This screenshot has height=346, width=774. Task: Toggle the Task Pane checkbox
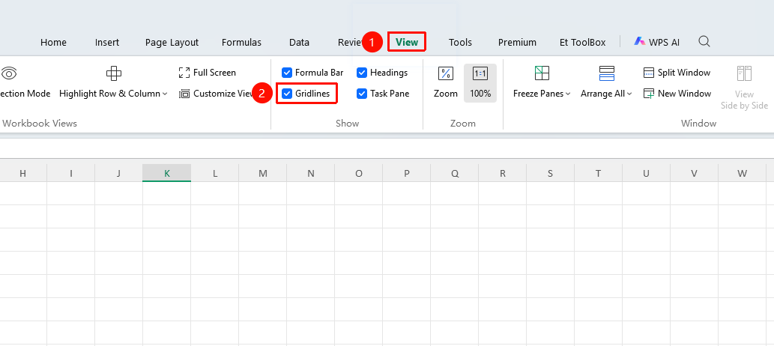click(x=362, y=94)
